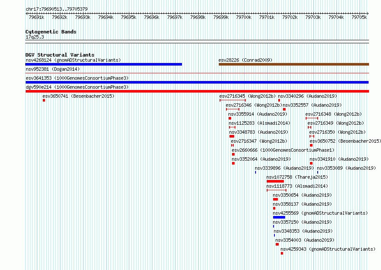
Task: Click the Cytogenetic Bands track title
Action: click(51, 32)
